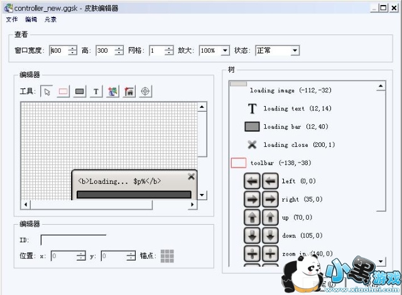402x295 pixels.
Task: Click second down arrow icon in tree
Action: tap(270, 235)
